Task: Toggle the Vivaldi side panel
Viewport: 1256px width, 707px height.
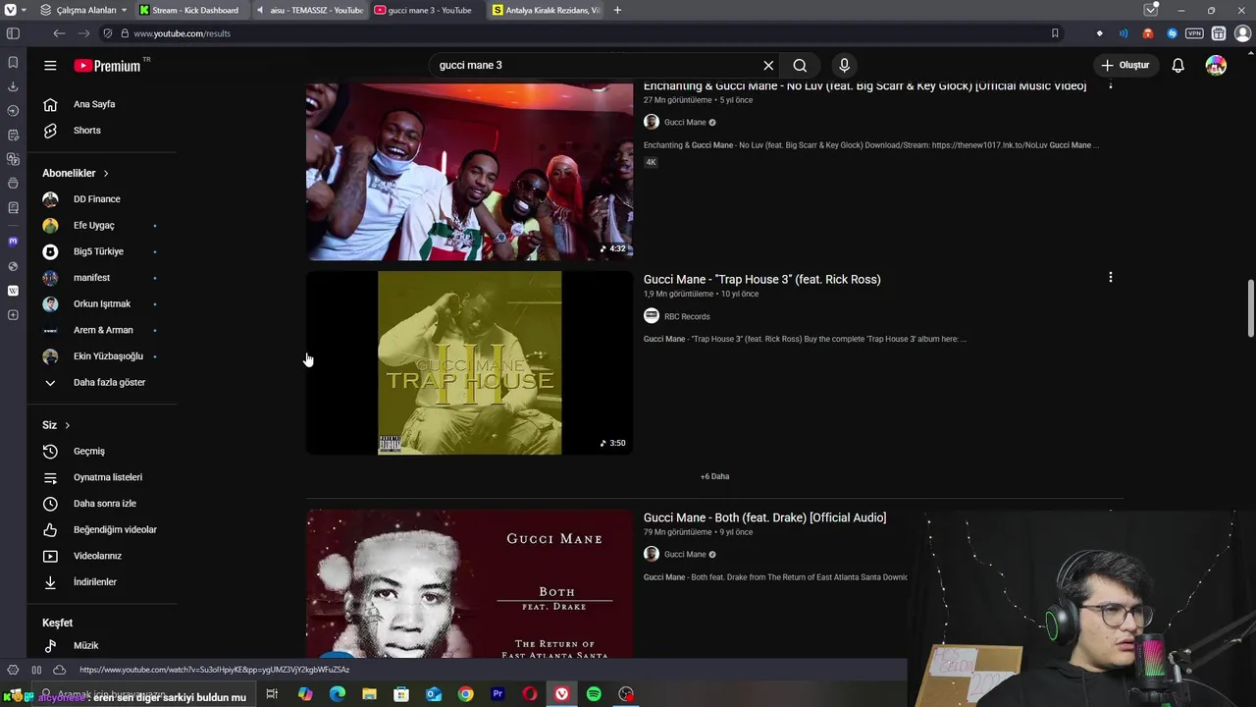Action: 13,33
